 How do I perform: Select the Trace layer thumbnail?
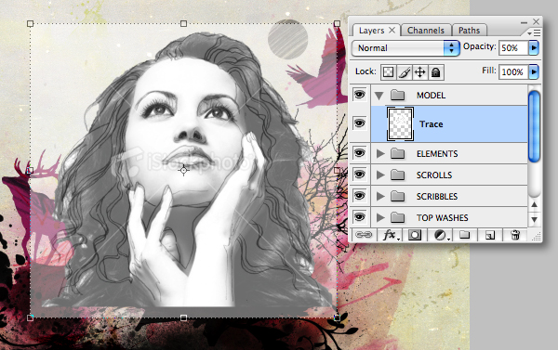[x=400, y=124]
